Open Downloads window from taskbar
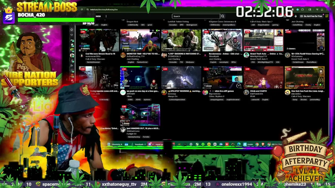Viewport: 335px width, 188px height. pos(138,144)
